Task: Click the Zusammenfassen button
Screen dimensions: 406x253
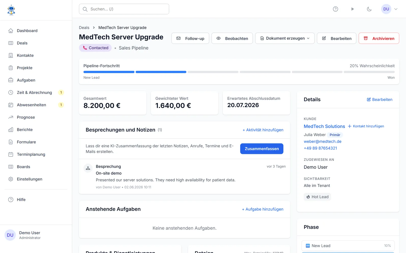Action: [262, 149]
